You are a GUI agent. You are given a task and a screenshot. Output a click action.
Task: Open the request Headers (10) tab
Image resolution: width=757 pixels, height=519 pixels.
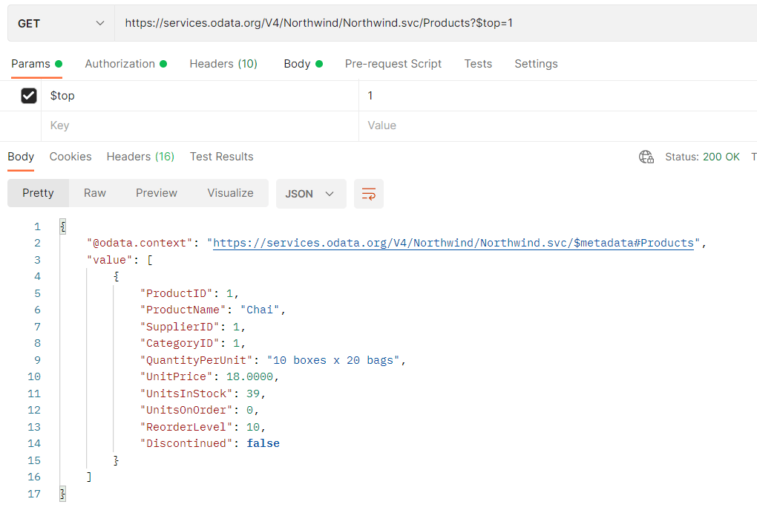[223, 64]
